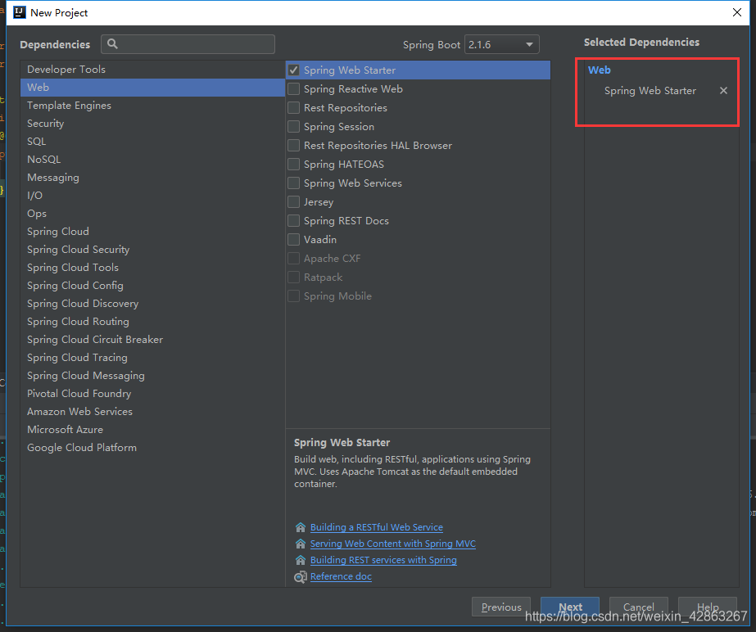Click the reference doc icon

(301, 576)
